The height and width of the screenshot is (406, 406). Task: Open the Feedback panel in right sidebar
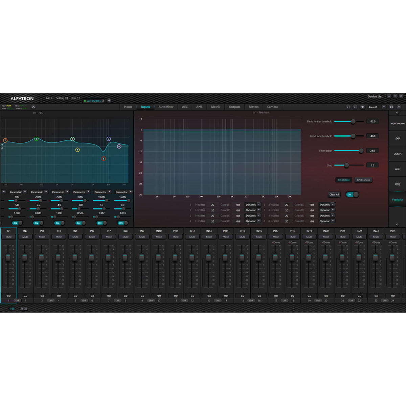pyautogui.click(x=397, y=200)
